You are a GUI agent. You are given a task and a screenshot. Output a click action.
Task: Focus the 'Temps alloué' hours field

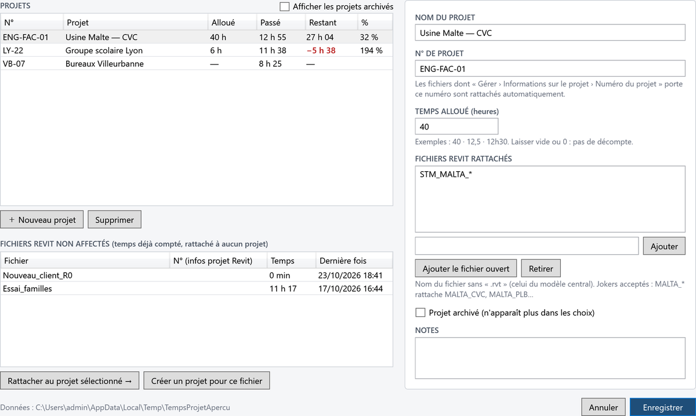pos(457,126)
